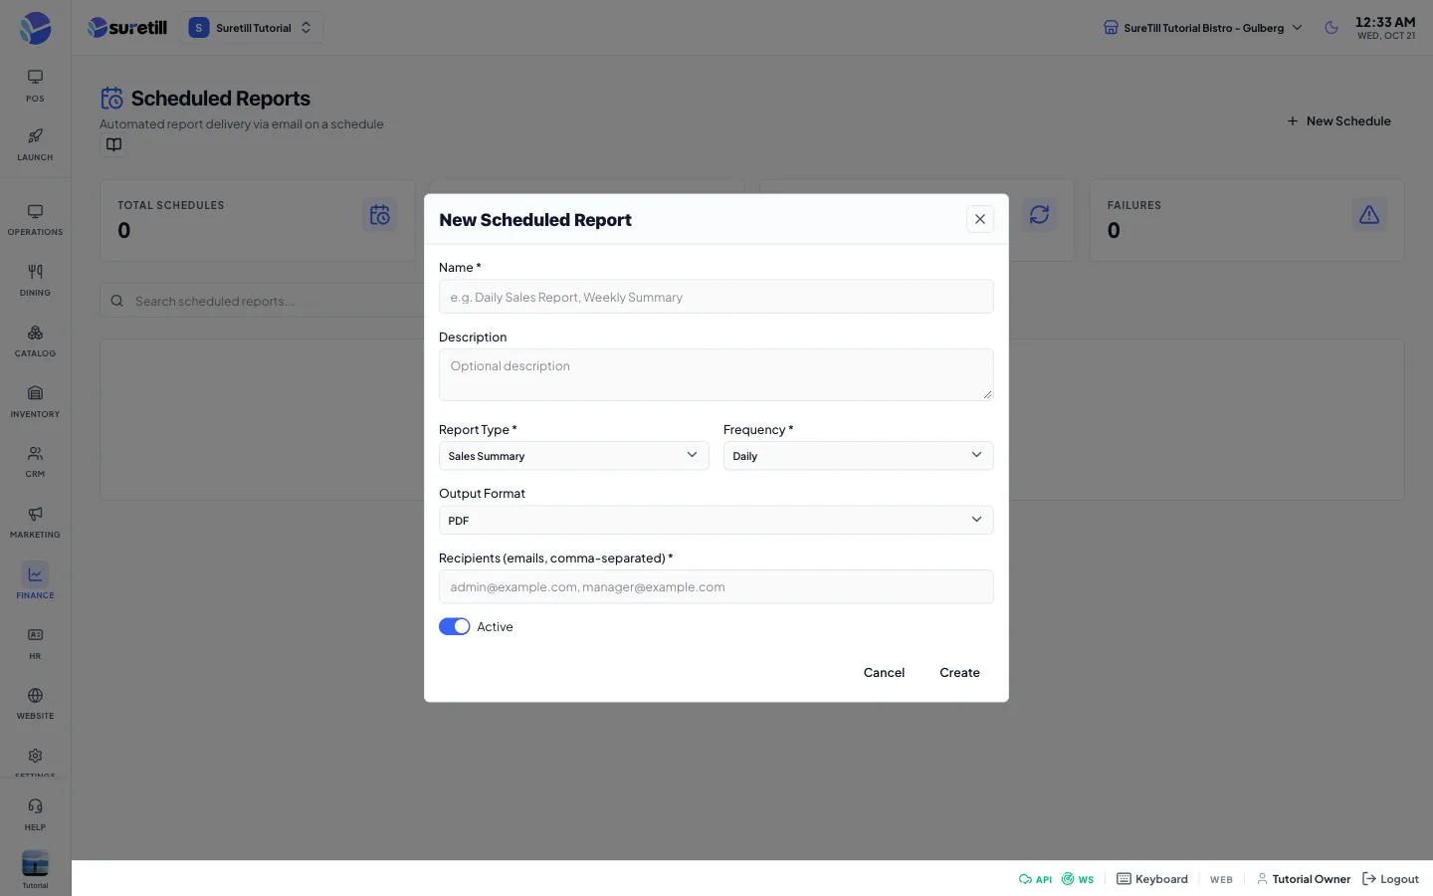Expand the SureTill Tutorial Bistro location selector

tap(1203, 28)
